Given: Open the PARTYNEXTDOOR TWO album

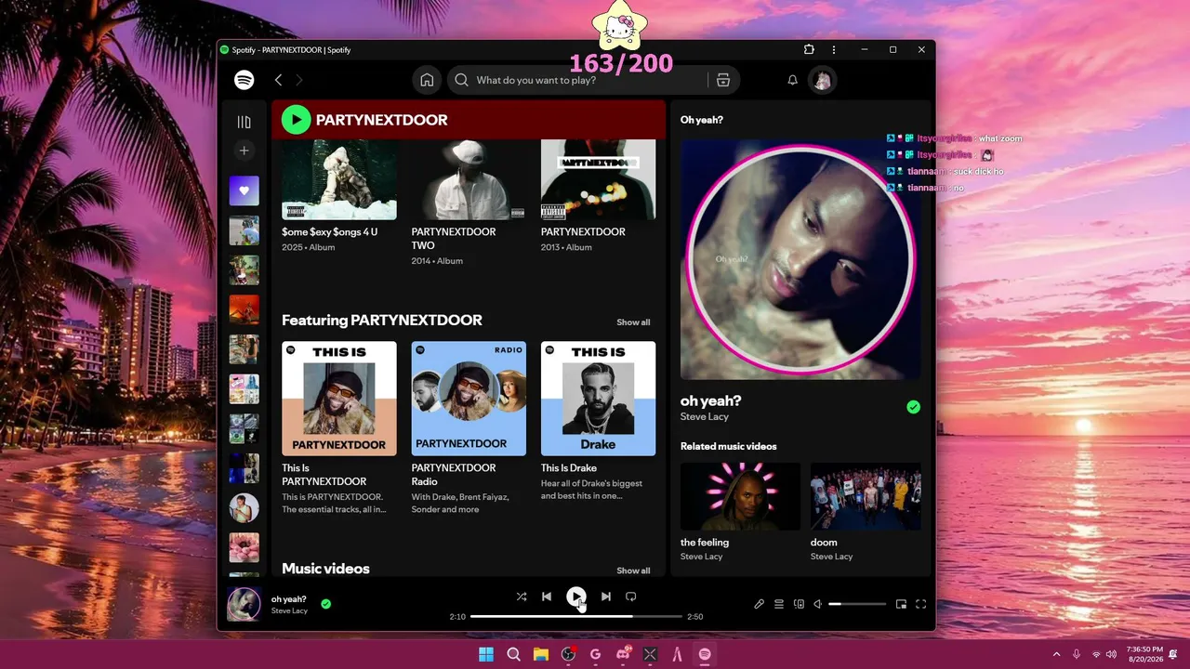Looking at the screenshot, I should pyautogui.click(x=469, y=202).
